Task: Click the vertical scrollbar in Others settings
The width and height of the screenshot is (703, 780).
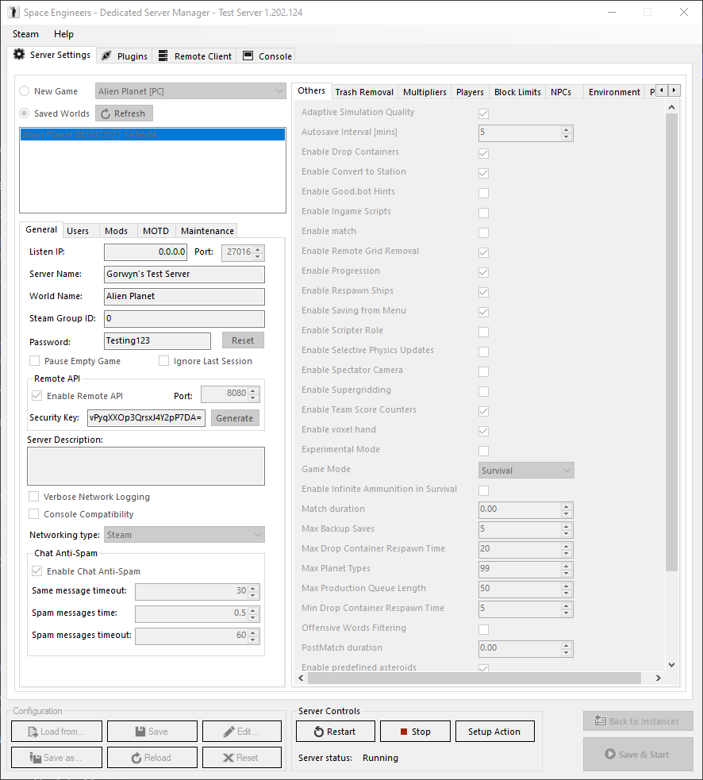Action: point(671,342)
